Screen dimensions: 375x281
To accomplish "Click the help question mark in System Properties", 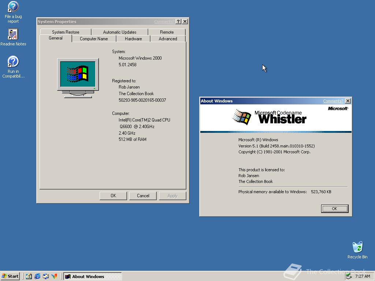I will (178, 22).
